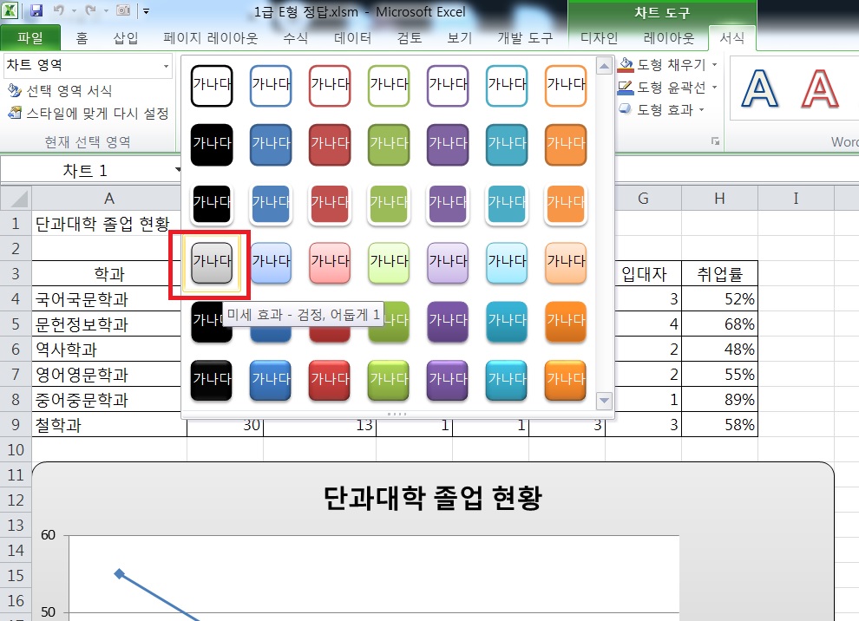Click the Save icon in quick access toolbar
This screenshot has height=621, width=859.
(36, 12)
